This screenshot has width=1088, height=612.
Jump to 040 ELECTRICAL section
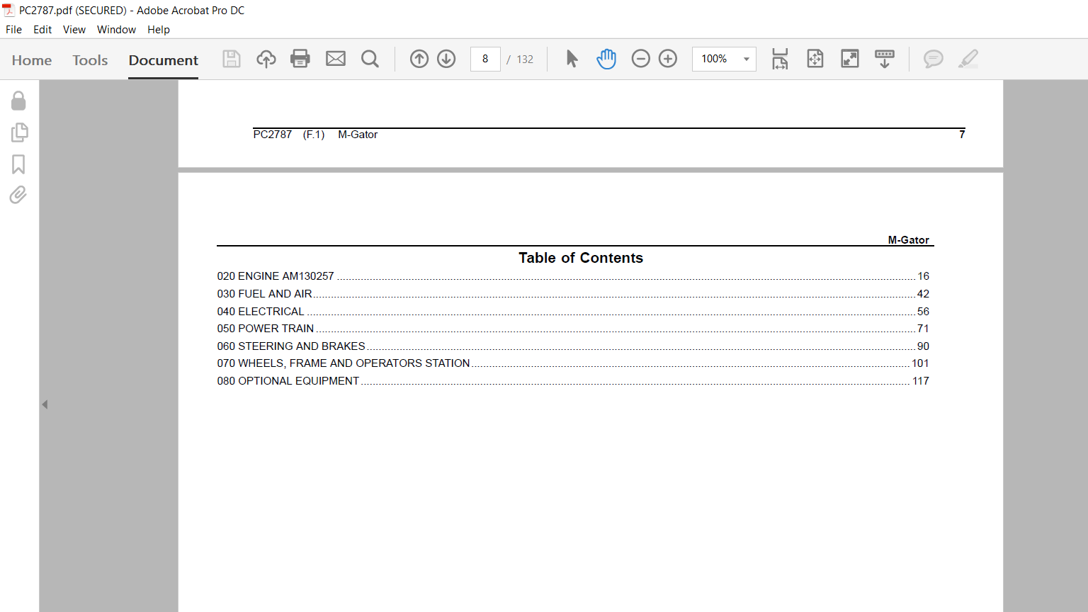pyautogui.click(x=573, y=312)
